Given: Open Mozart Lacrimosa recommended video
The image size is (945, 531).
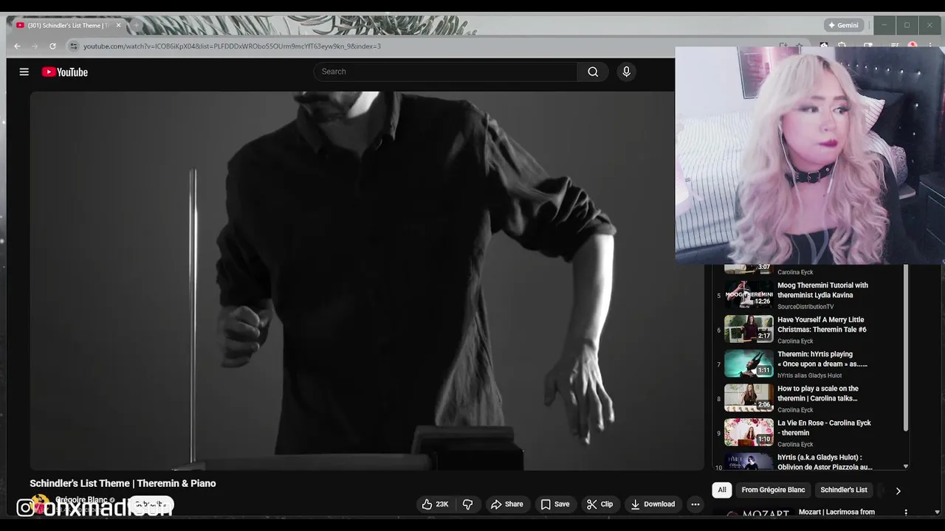Looking at the screenshot, I should pos(836,512).
